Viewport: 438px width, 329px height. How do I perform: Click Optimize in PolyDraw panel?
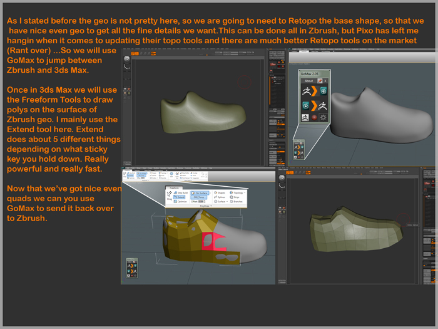coord(180,202)
